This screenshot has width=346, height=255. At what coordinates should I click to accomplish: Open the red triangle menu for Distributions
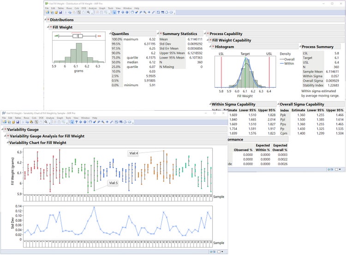pos(47,20)
